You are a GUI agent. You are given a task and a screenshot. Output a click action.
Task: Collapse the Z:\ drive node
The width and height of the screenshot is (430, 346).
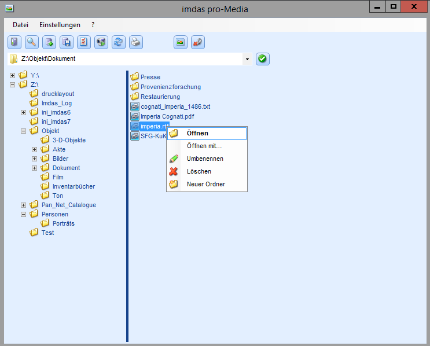12,84
